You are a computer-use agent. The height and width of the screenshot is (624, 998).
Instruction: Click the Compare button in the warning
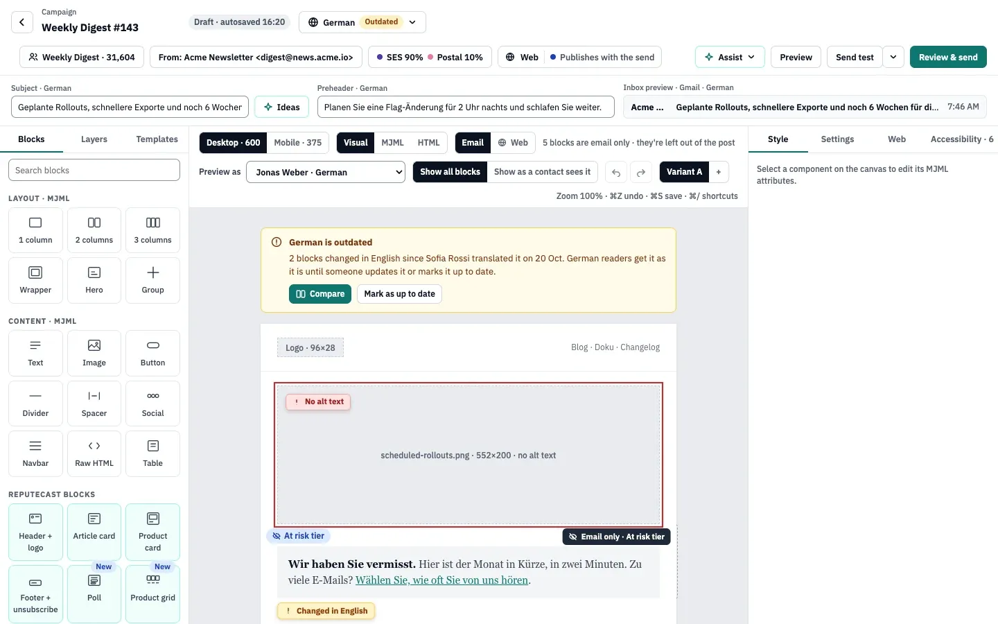[x=320, y=294]
